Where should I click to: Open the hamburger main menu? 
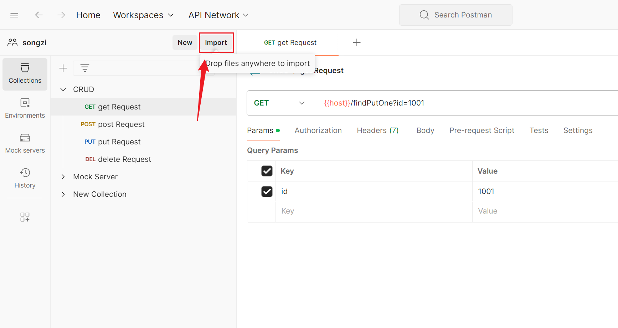click(14, 15)
